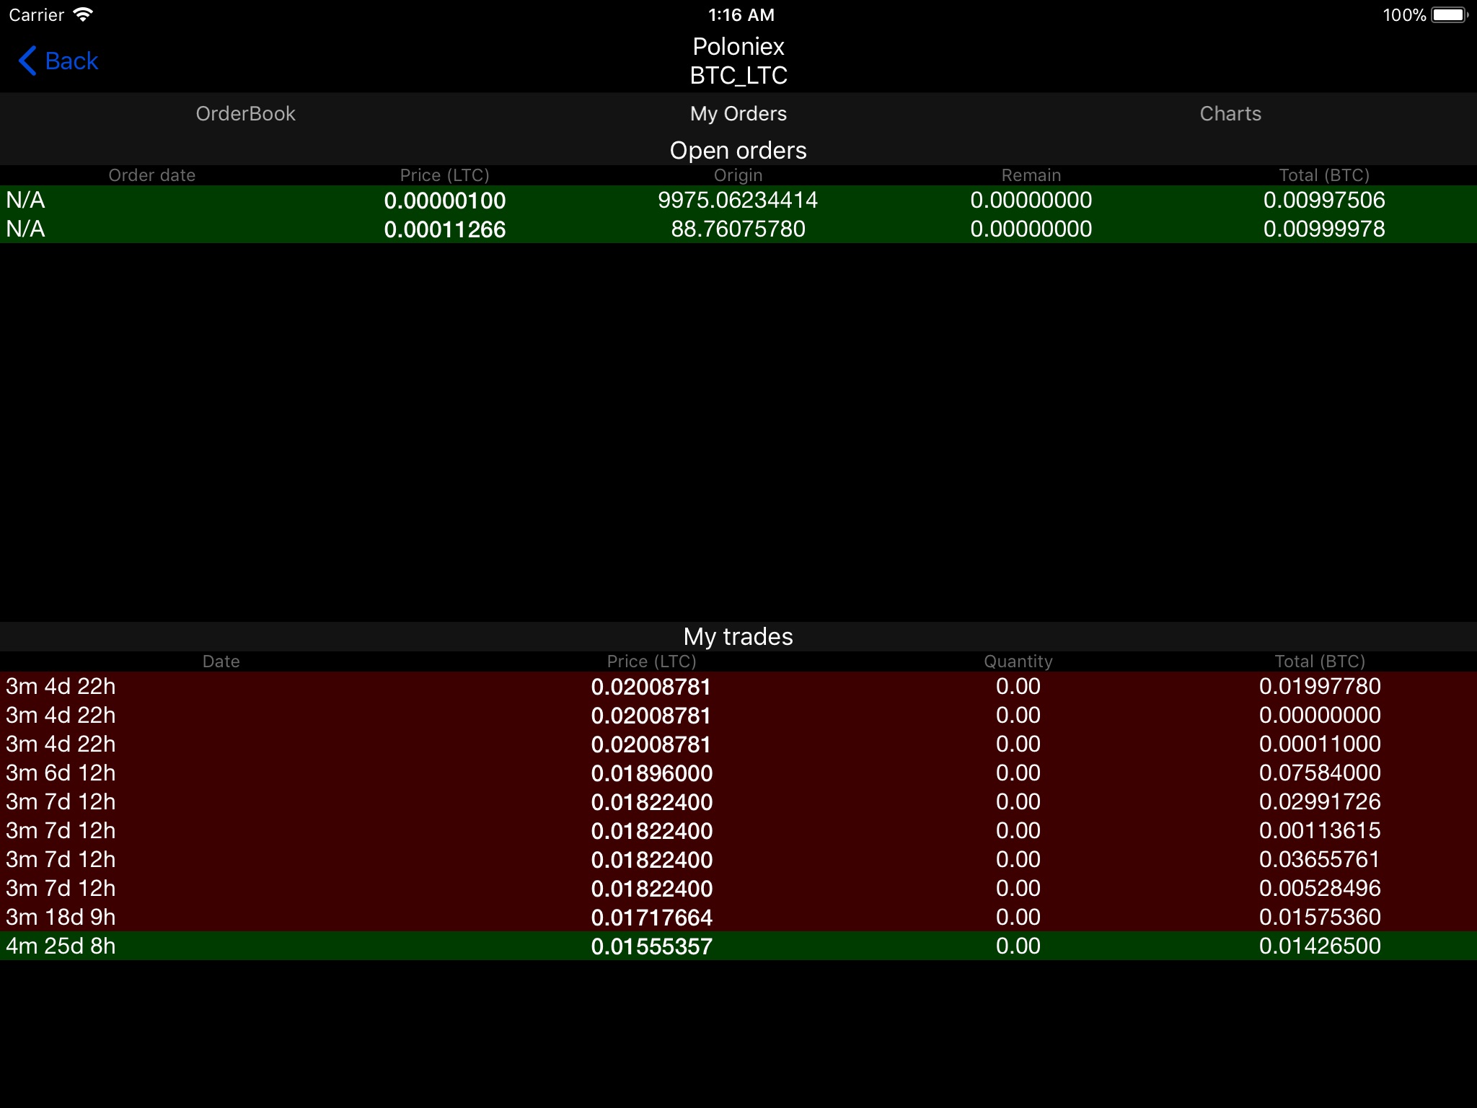Viewport: 1477px width, 1108px height.
Task: Select second open order row N/A
Action: click(738, 228)
